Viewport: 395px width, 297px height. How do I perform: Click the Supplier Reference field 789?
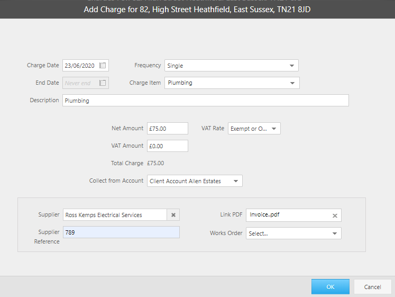[x=121, y=232]
